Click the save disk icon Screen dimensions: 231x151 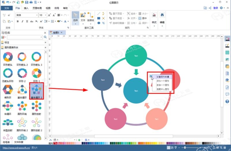[x=27, y=2]
